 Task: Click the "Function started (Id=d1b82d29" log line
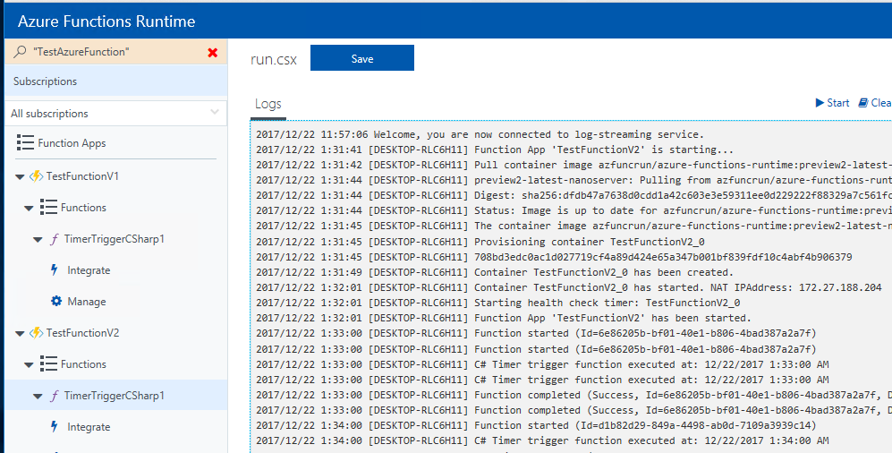pyautogui.click(x=536, y=425)
